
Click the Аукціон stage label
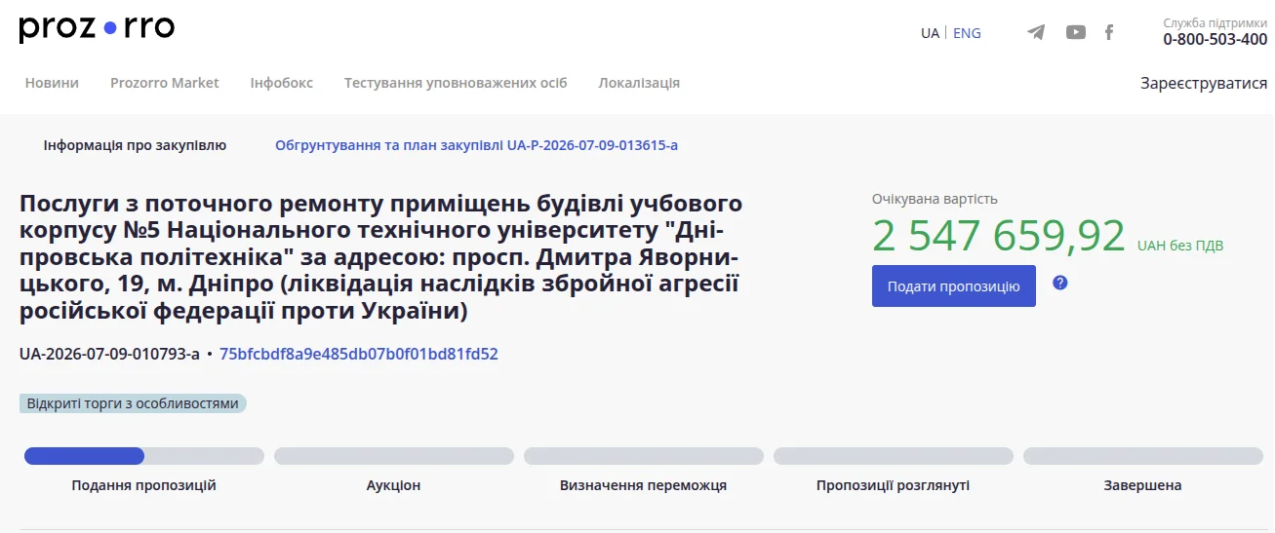(x=394, y=485)
